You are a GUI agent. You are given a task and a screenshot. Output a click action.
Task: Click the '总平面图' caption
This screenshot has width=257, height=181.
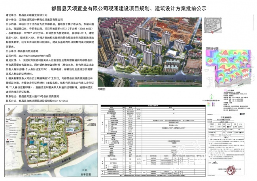click(x=85, y=174)
